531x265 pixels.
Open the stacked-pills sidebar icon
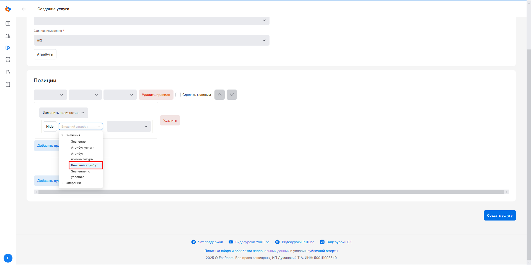click(8, 60)
